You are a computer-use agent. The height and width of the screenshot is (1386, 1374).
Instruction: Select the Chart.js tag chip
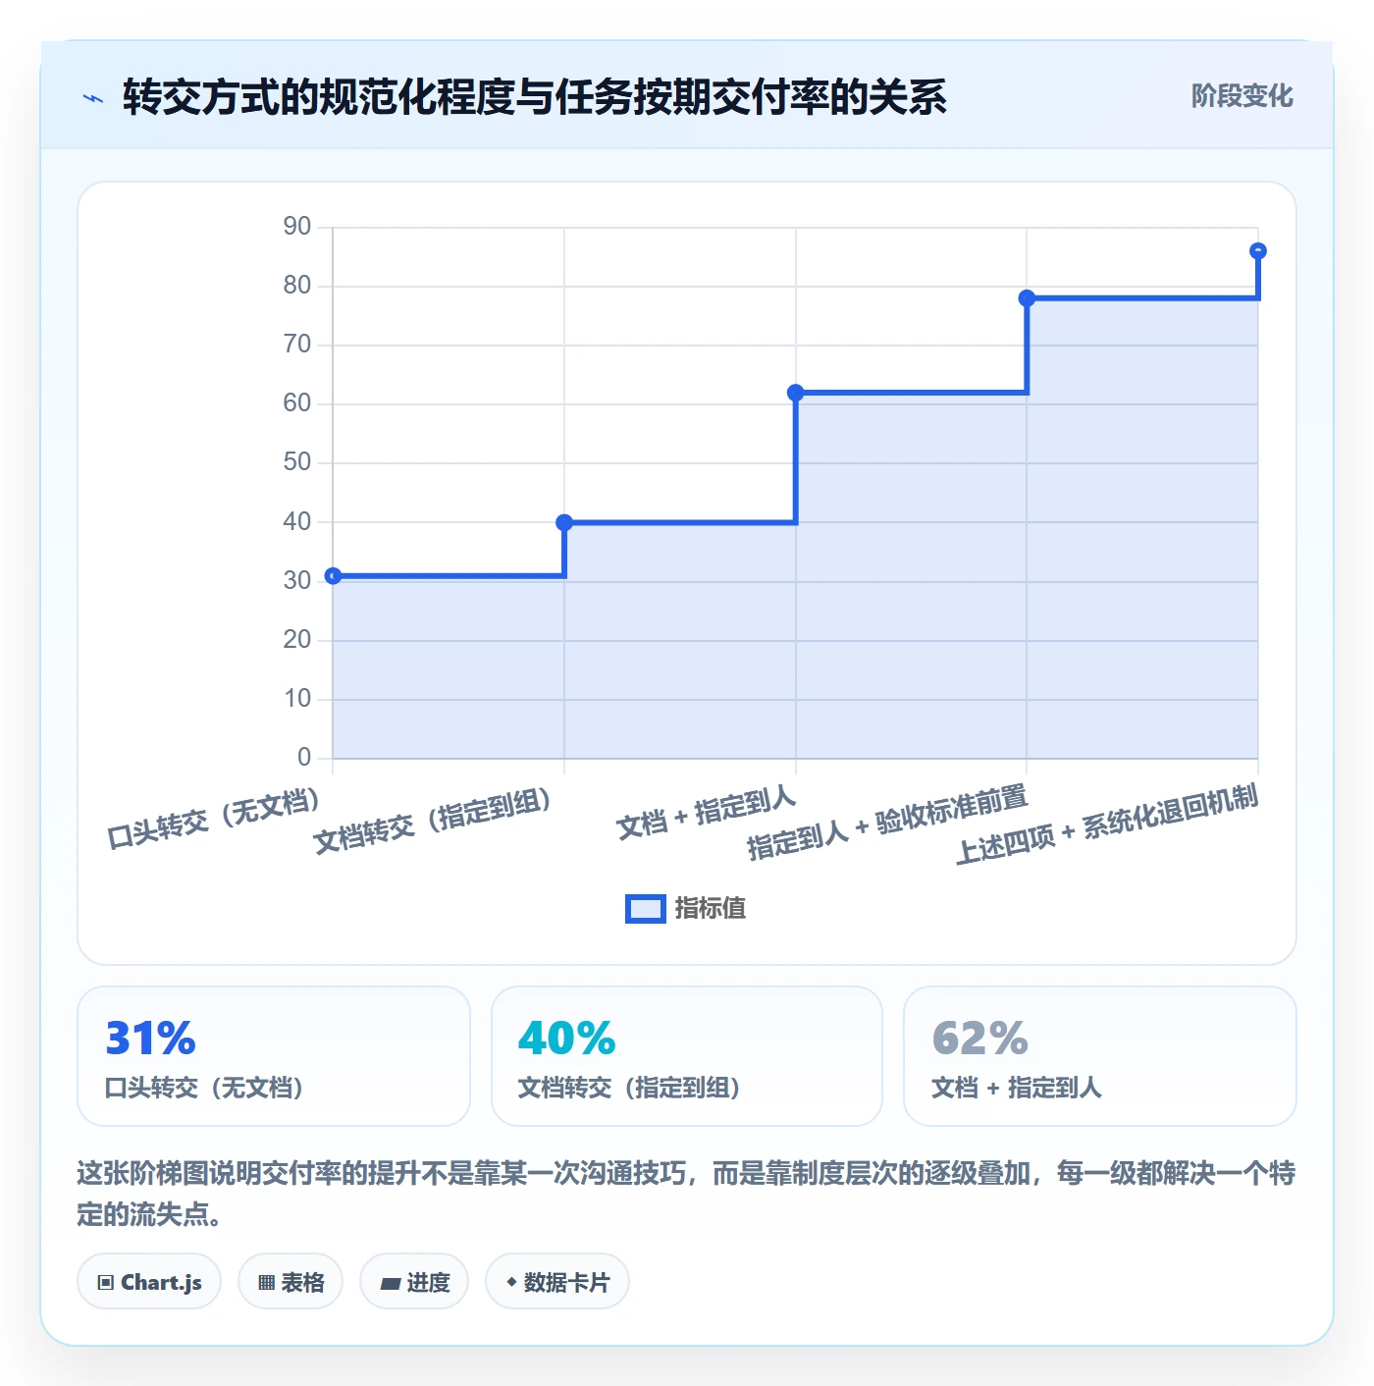(149, 1282)
